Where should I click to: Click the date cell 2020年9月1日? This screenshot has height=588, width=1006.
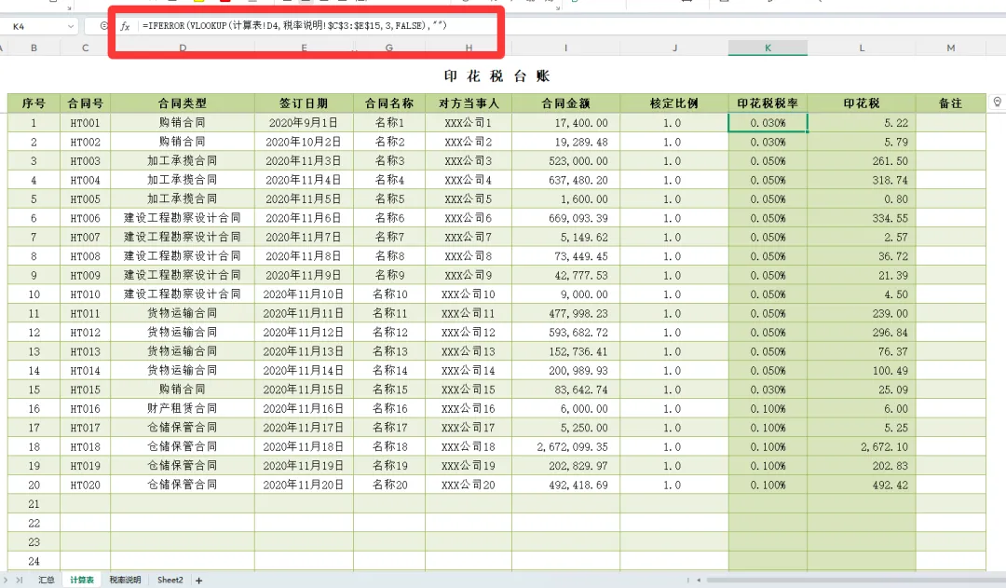[304, 123]
